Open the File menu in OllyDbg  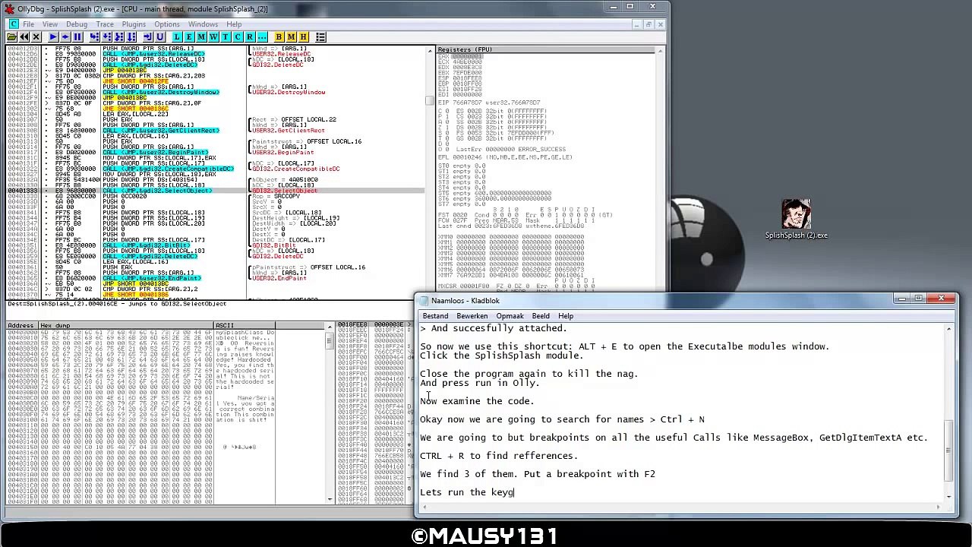click(x=28, y=24)
